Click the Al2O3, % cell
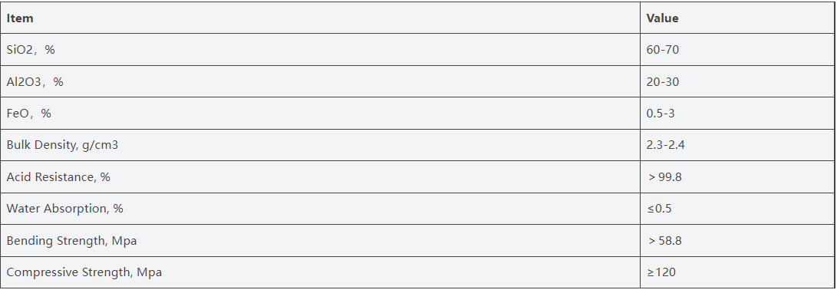Image resolution: width=837 pixels, height=290 pixels. pos(320,81)
